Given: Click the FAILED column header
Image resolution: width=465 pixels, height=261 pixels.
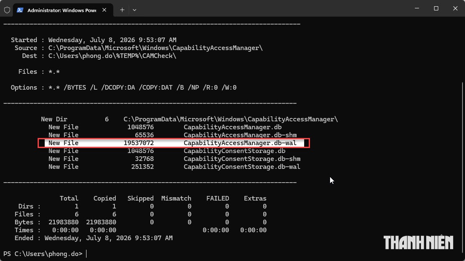Looking at the screenshot, I should click(218, 198).
